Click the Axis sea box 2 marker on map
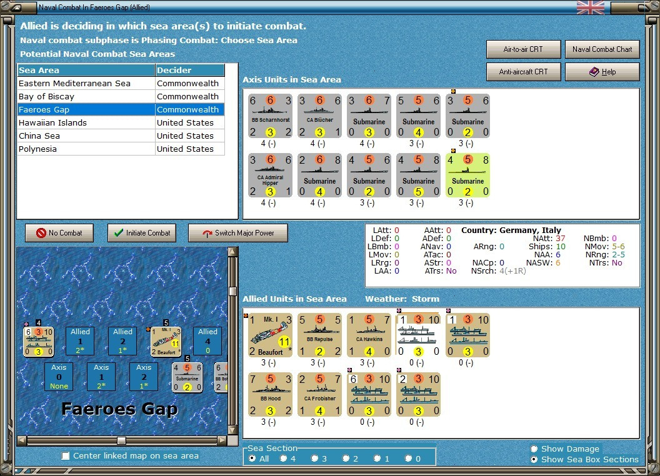 [x=144, y=377]
